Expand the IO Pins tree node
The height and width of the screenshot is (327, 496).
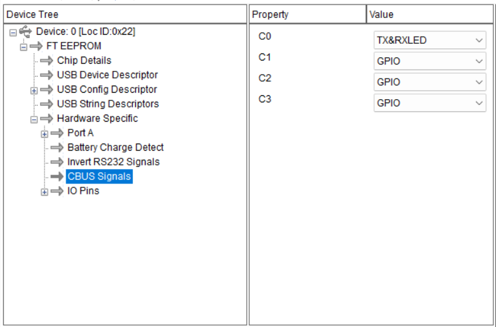click(44, 192)
